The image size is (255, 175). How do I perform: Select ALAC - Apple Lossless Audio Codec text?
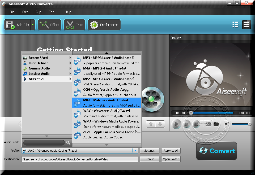point(112,132)
